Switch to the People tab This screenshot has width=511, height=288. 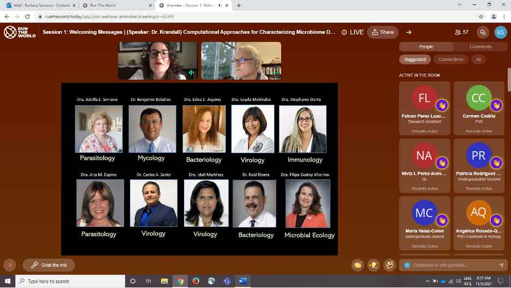point(426,47)
